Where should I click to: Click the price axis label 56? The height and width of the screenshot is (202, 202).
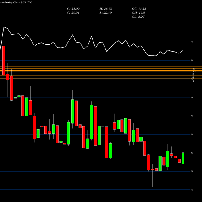pyautogui.click(x=192, y=42)
